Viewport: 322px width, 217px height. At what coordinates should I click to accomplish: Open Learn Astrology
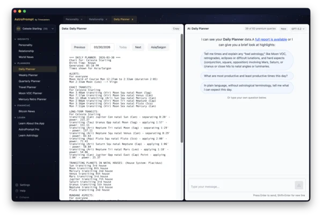tap(28, 135)
